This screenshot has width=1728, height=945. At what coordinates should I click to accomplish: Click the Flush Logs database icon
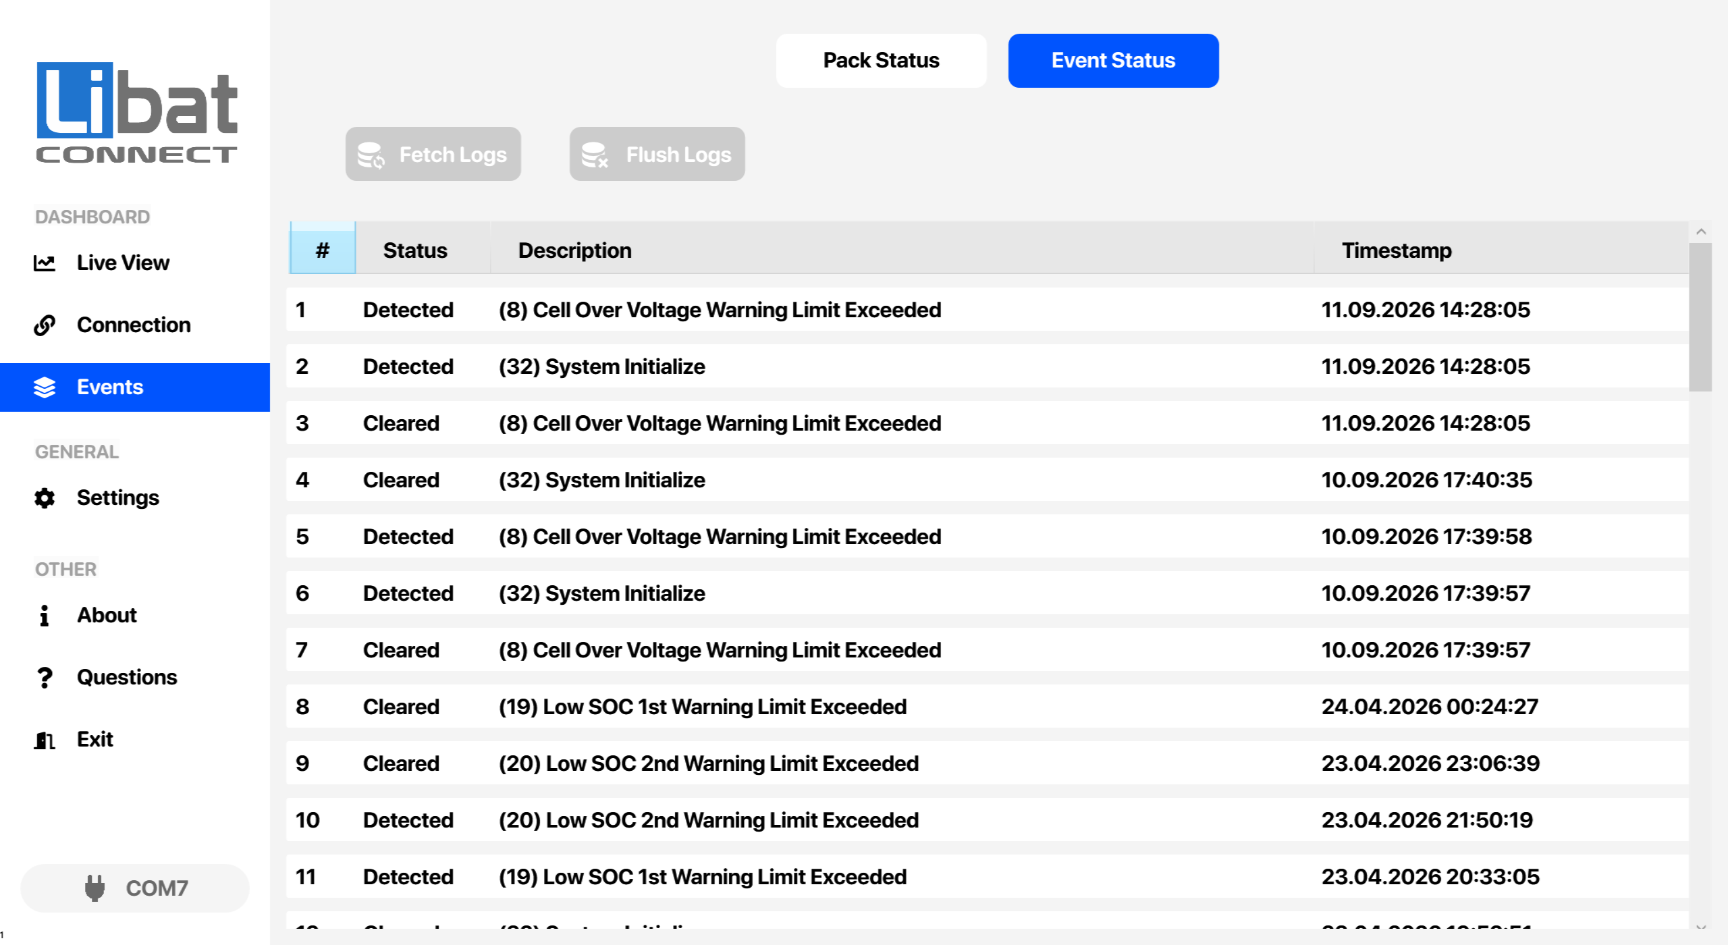[595, 155]
